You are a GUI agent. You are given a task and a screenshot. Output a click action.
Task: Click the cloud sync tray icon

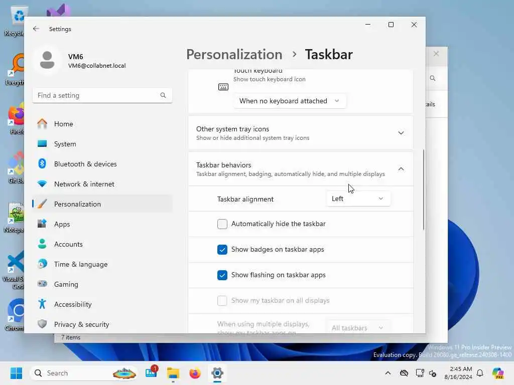(x=404, y=373)
